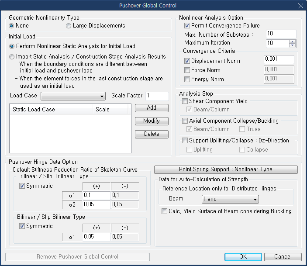Image resolution: width=307 pixels, height=266 pixels.
Task: Toggle the Truss checkbox
Action: [x=242, y=129]
